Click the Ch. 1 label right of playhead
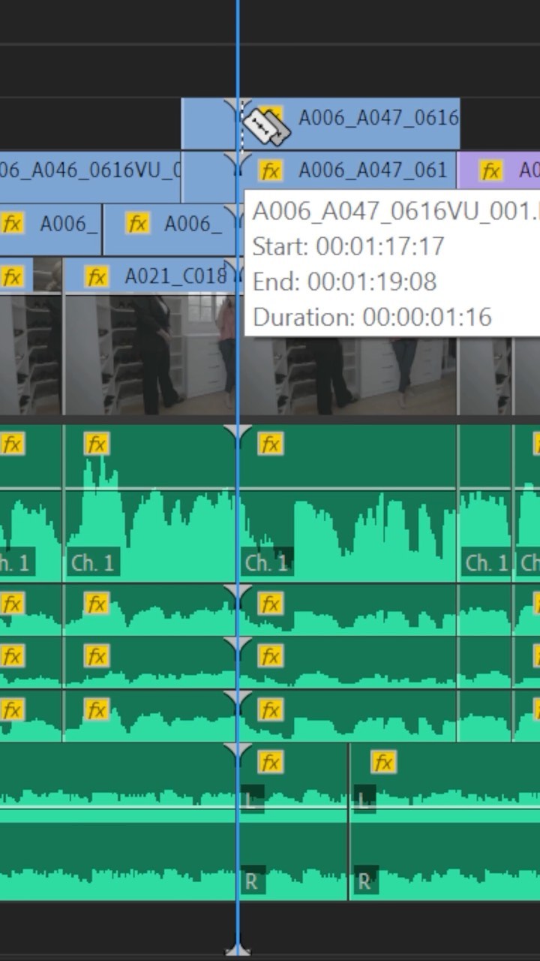The image size is (540, 961). pyautogui.click(x=266, y=562)
